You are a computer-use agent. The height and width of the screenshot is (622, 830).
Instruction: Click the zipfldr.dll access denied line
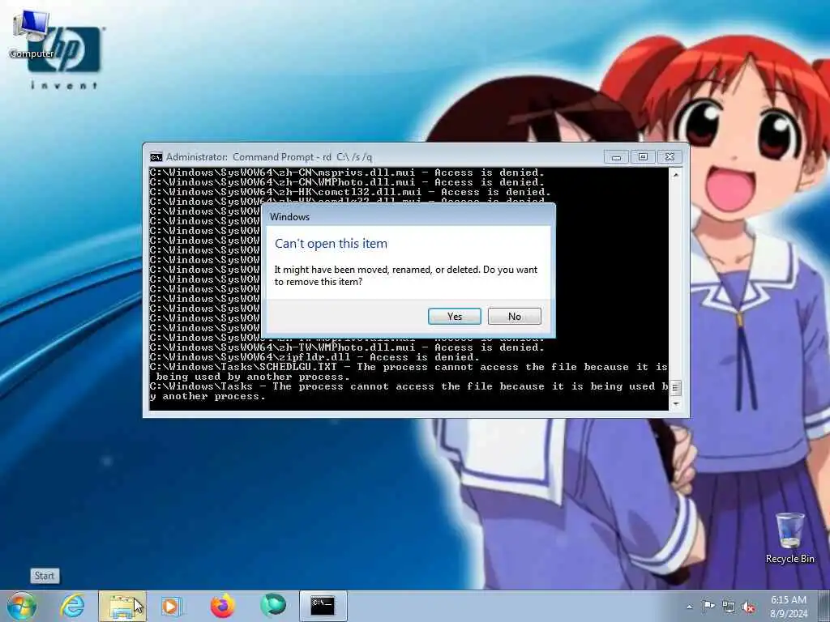[x=315, y=357]
